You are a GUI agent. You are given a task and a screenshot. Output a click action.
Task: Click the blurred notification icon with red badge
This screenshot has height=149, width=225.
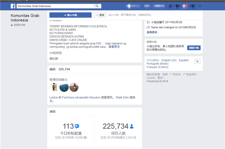point(185,6)
